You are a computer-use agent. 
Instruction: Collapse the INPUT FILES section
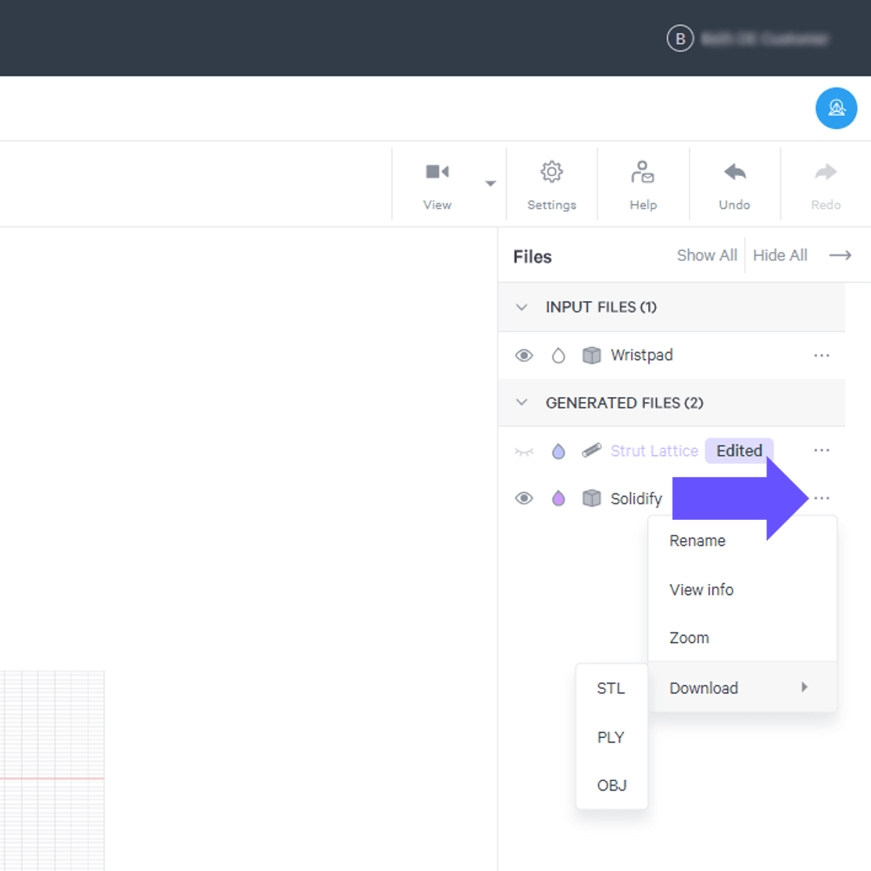tap(521, 307)
